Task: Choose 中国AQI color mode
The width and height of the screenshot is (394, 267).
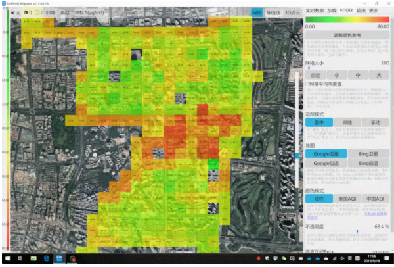Action: [x=376, y=199]
